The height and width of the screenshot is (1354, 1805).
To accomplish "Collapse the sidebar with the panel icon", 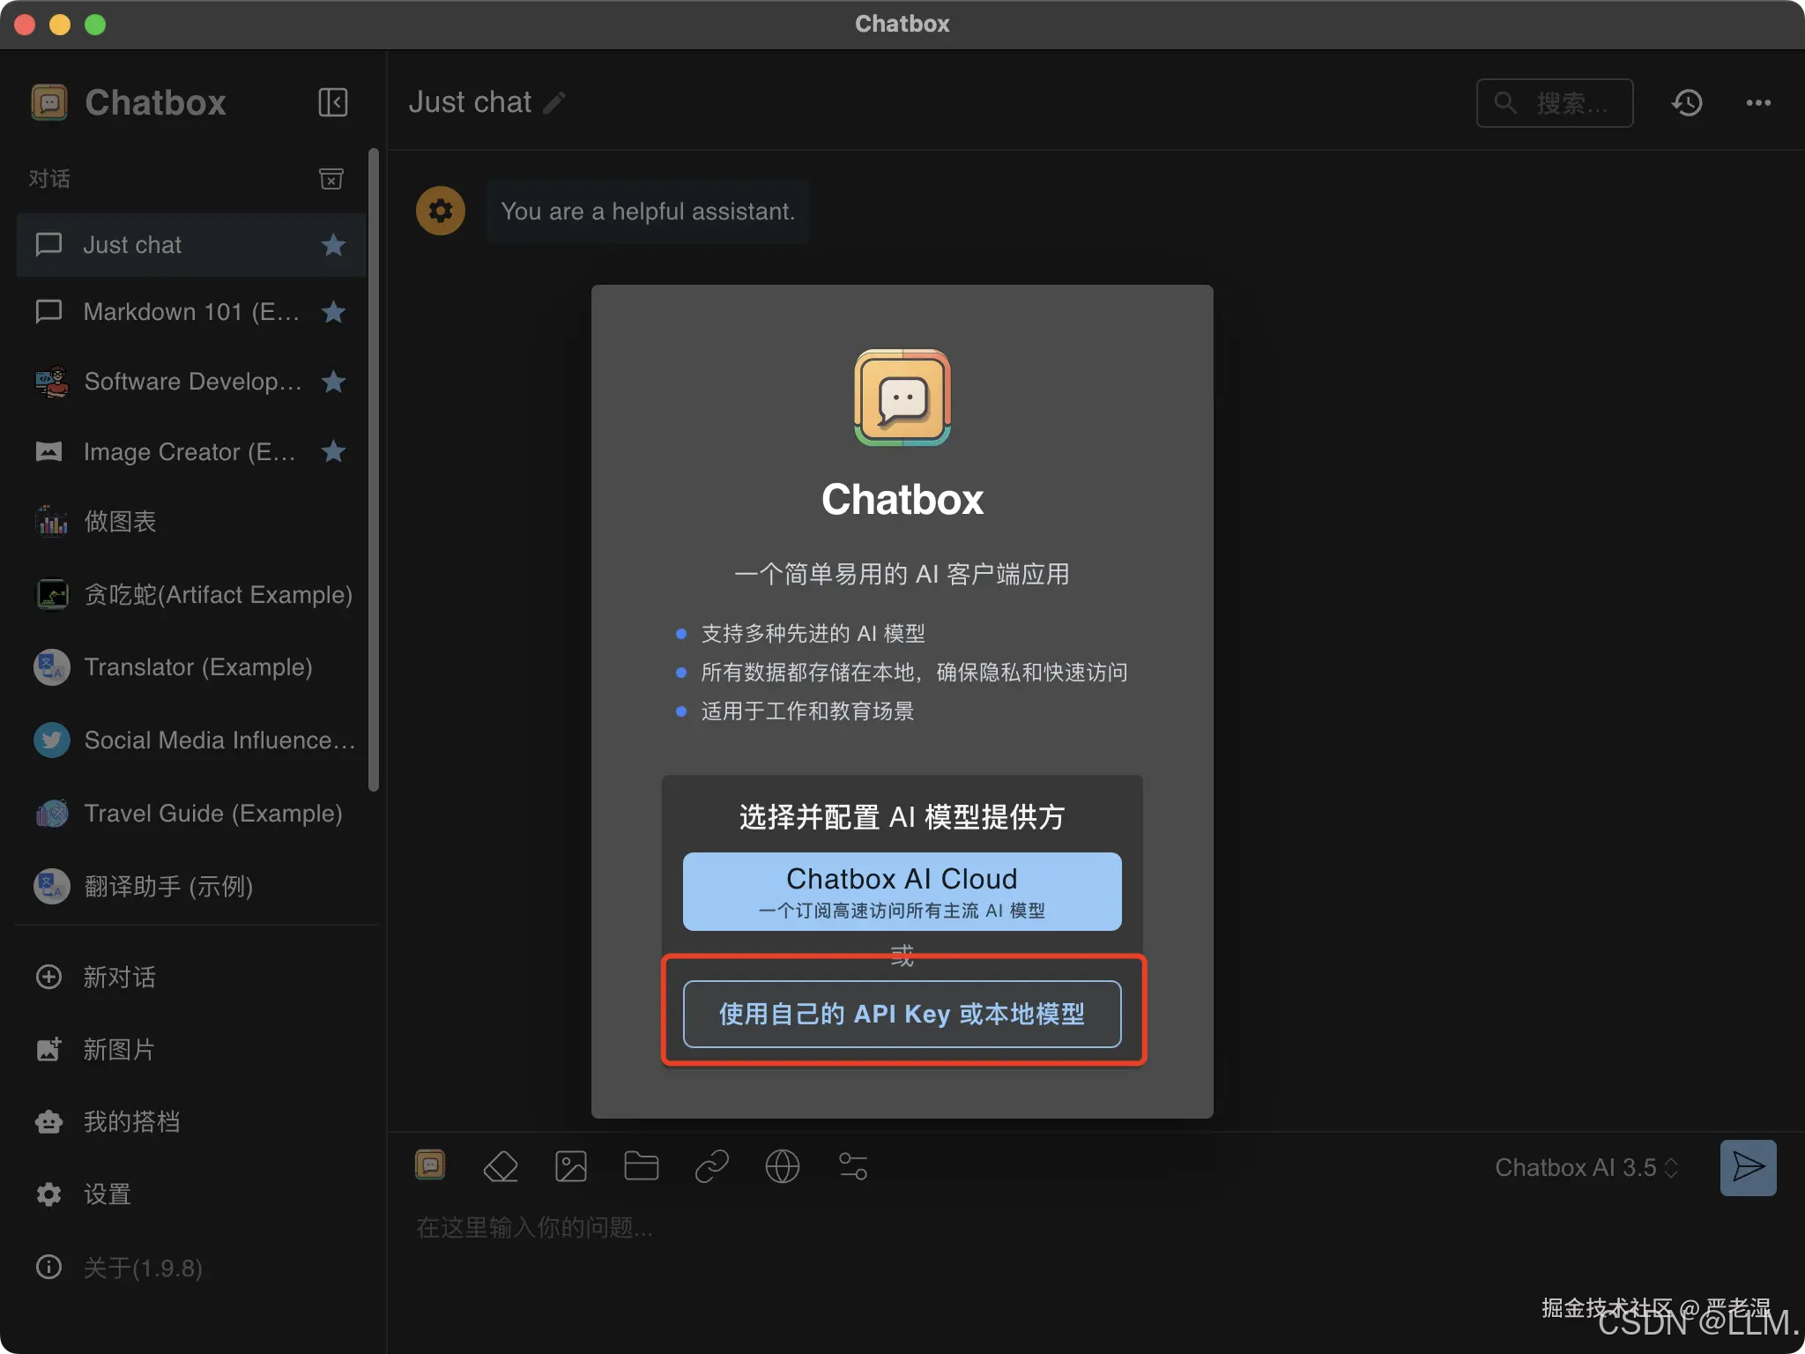I will 332,102.
